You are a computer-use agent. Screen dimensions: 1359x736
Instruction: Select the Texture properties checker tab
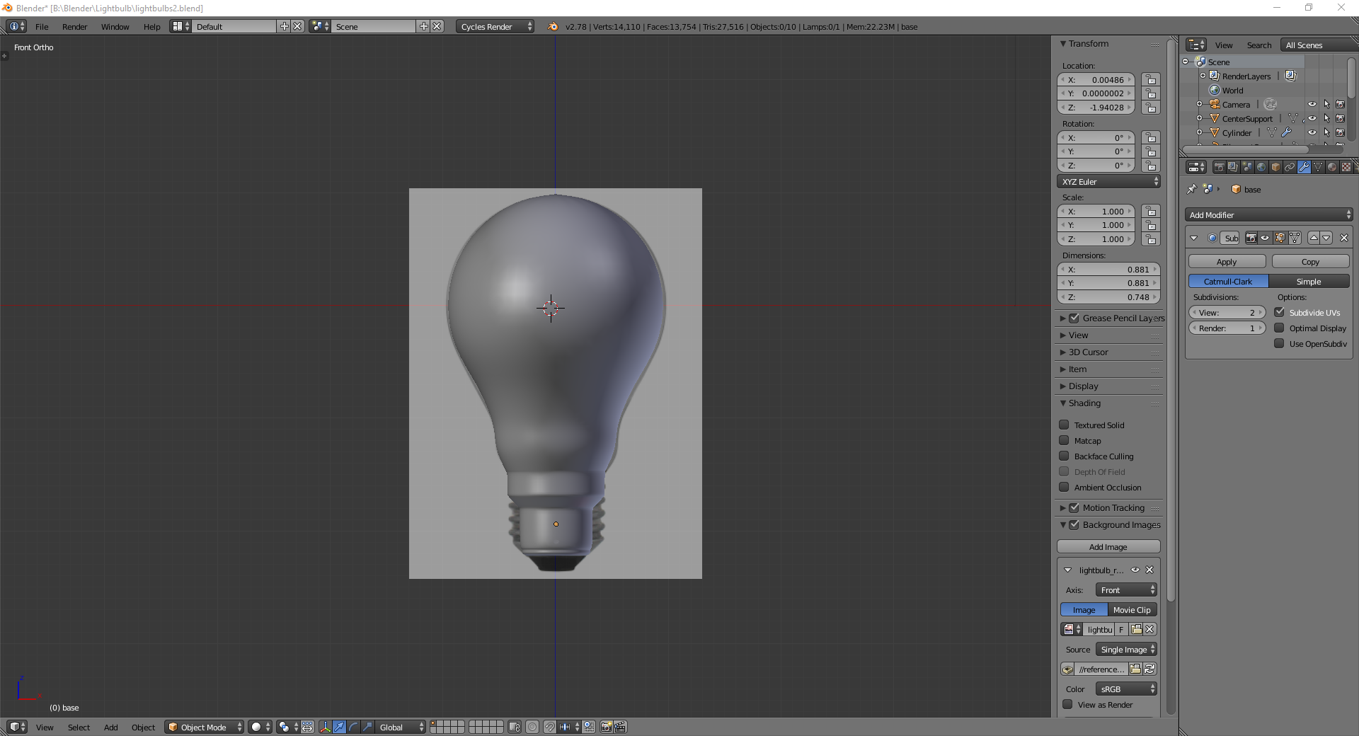click(x=1347, y=167)
